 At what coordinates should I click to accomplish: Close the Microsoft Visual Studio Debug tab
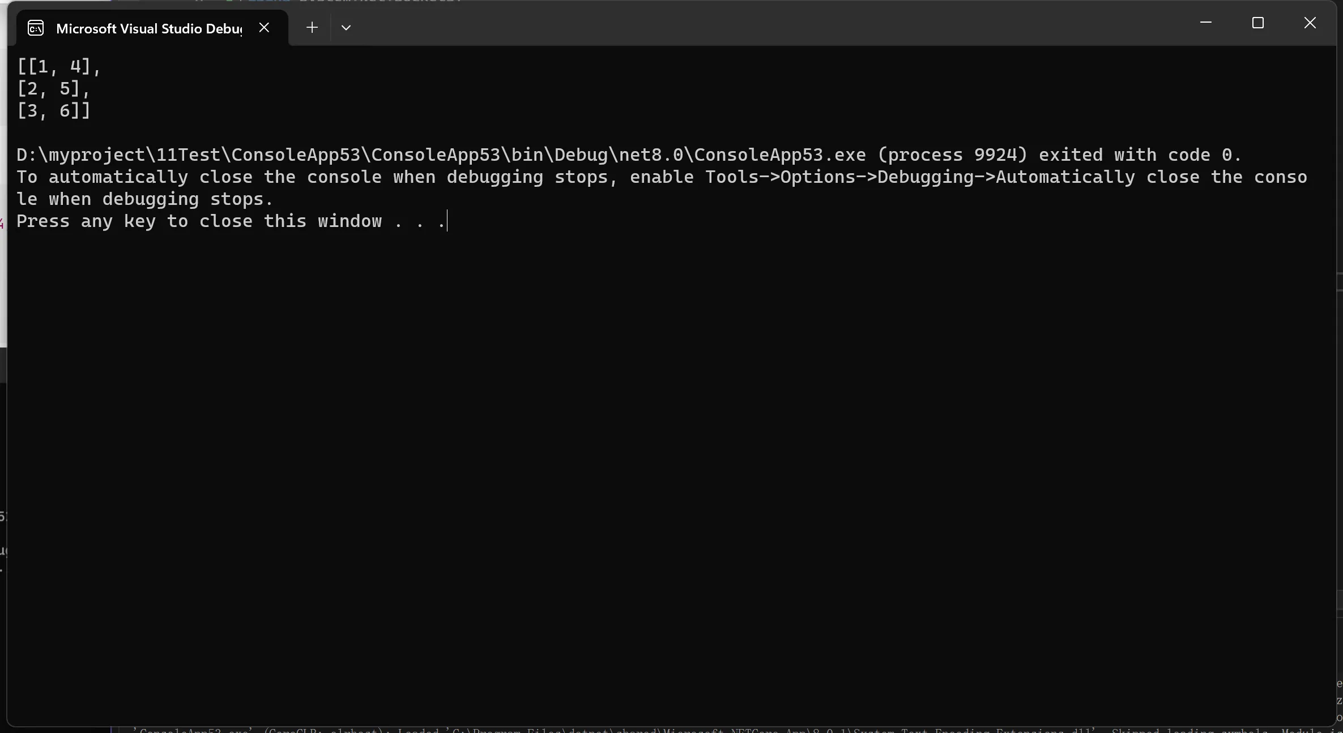pyautogui.click(x=264, y=27)
